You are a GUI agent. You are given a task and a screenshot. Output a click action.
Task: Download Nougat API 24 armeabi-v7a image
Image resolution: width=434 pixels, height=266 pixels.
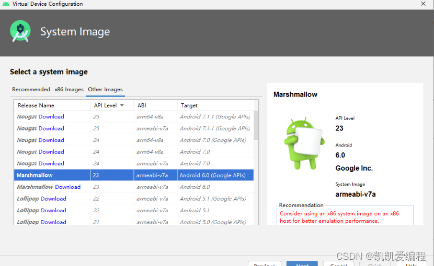tap(51, 164)
